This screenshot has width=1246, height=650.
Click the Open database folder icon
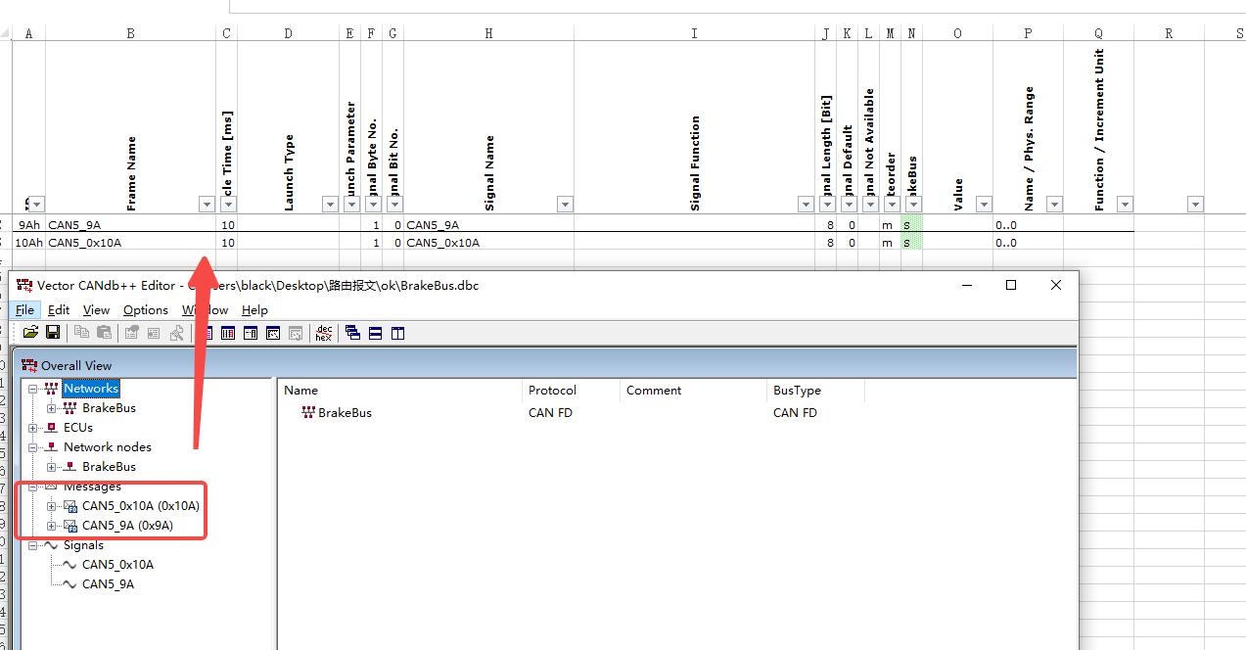click(30, 333)
